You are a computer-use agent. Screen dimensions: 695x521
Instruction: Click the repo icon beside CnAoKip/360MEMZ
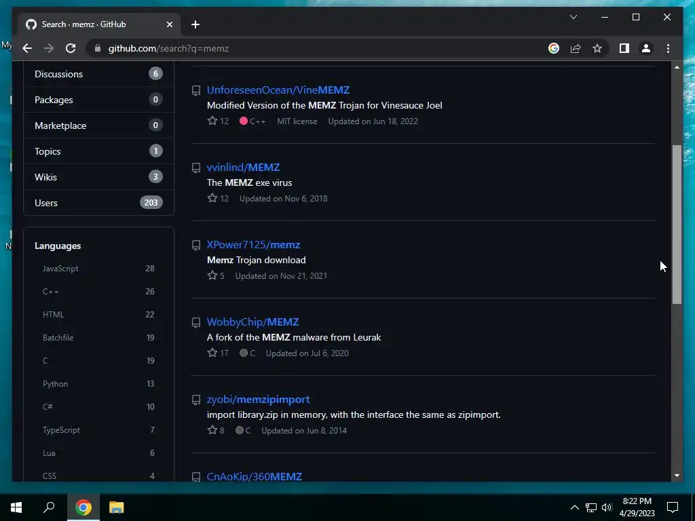[196, 477]
